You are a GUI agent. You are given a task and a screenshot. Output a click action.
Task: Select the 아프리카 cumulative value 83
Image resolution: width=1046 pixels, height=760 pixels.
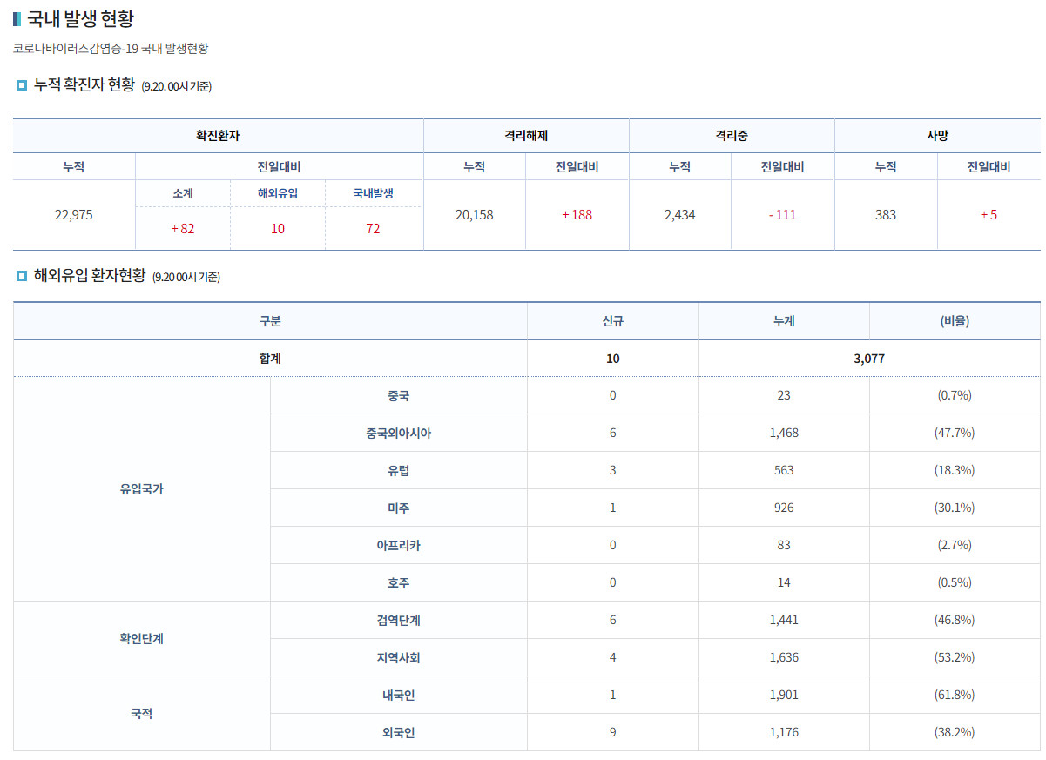(784, 545)
